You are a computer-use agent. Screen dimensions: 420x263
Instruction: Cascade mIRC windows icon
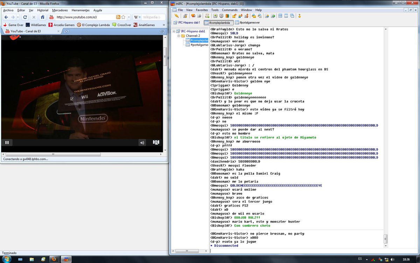(x=292, y=16)
